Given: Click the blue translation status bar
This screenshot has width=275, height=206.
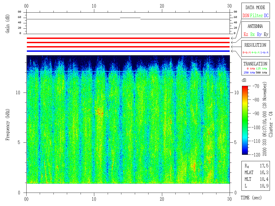Looking at the screenshot, I should [128, 51].
